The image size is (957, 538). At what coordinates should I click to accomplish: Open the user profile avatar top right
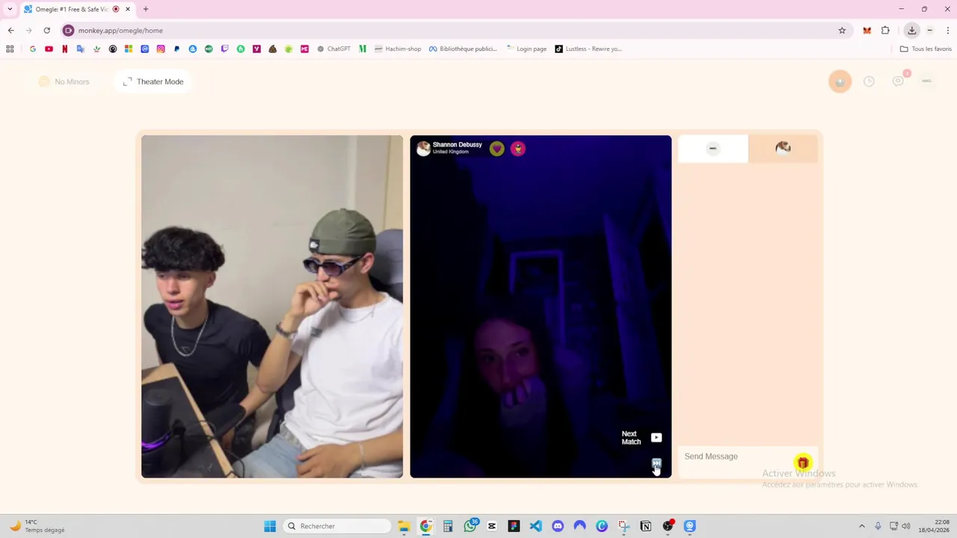click(x=926, y=81)
